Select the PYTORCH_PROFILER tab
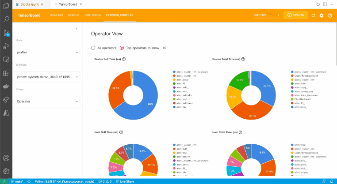The image size is (337, 184). click(119, 15)
